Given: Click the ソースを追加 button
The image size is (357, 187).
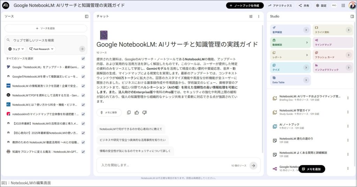Looking at the screenshot, I should (x=46, y=28).
